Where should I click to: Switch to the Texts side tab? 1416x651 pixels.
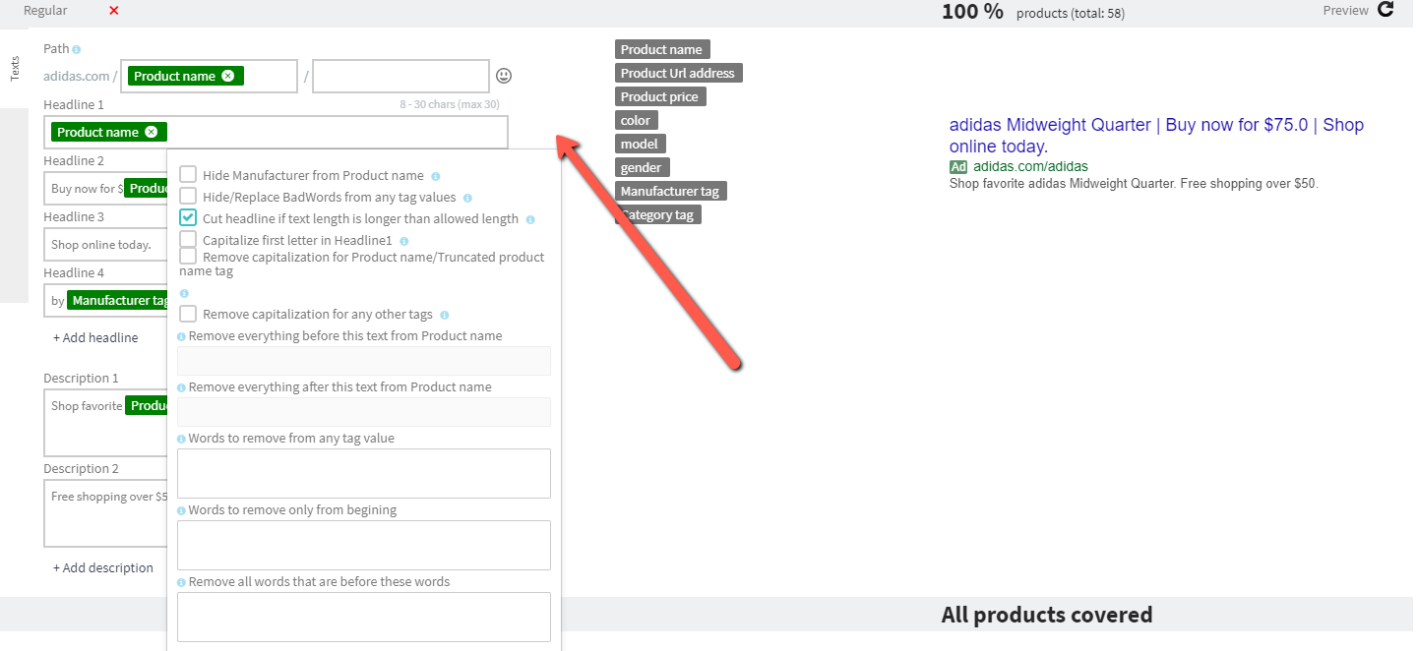pyautogui.click(x=15, y=68)
